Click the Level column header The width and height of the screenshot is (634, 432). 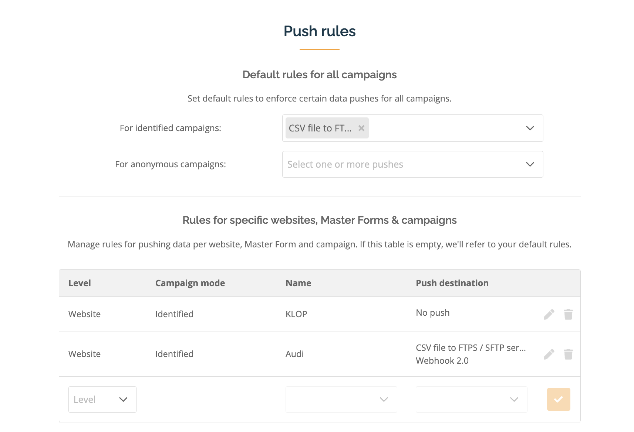(80, 283)
